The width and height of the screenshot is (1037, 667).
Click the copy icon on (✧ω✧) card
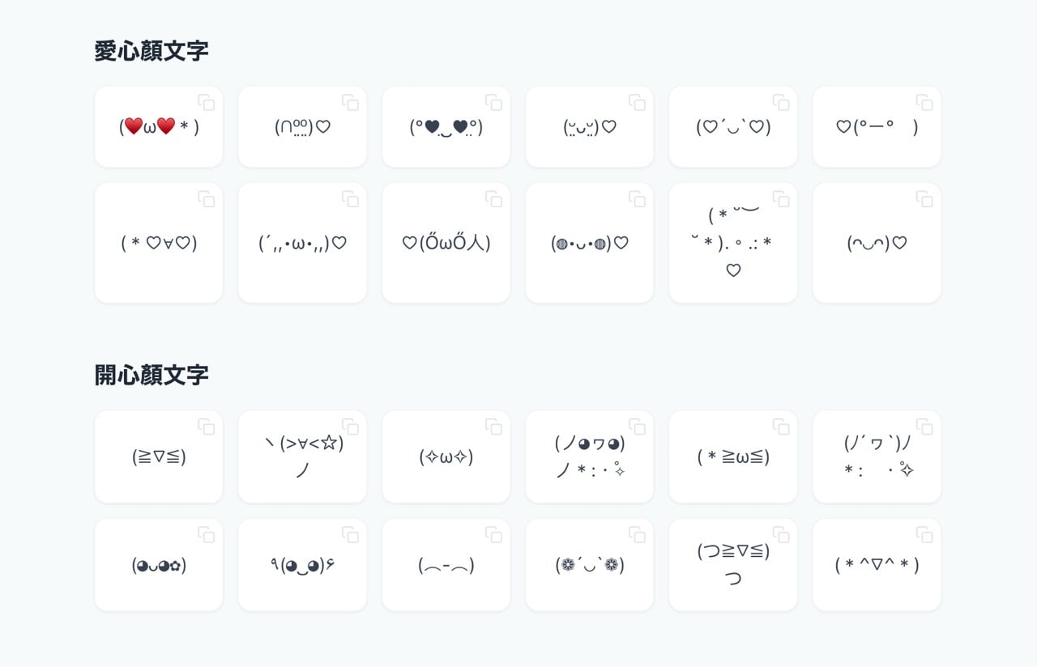(494, 427)
